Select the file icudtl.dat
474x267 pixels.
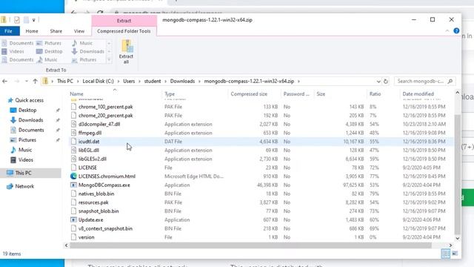click(x=89, y=142)
